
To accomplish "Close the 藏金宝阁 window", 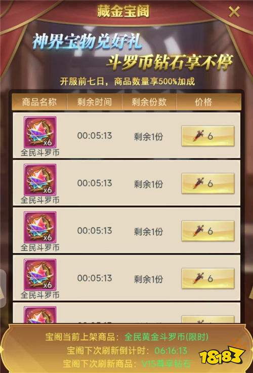I will tap(234, 12).
